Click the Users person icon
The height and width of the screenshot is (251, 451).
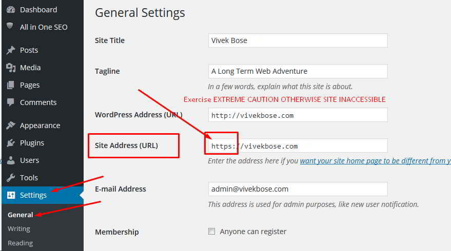11,160
